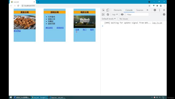Click the 网络游戏 link

[60, 28]
